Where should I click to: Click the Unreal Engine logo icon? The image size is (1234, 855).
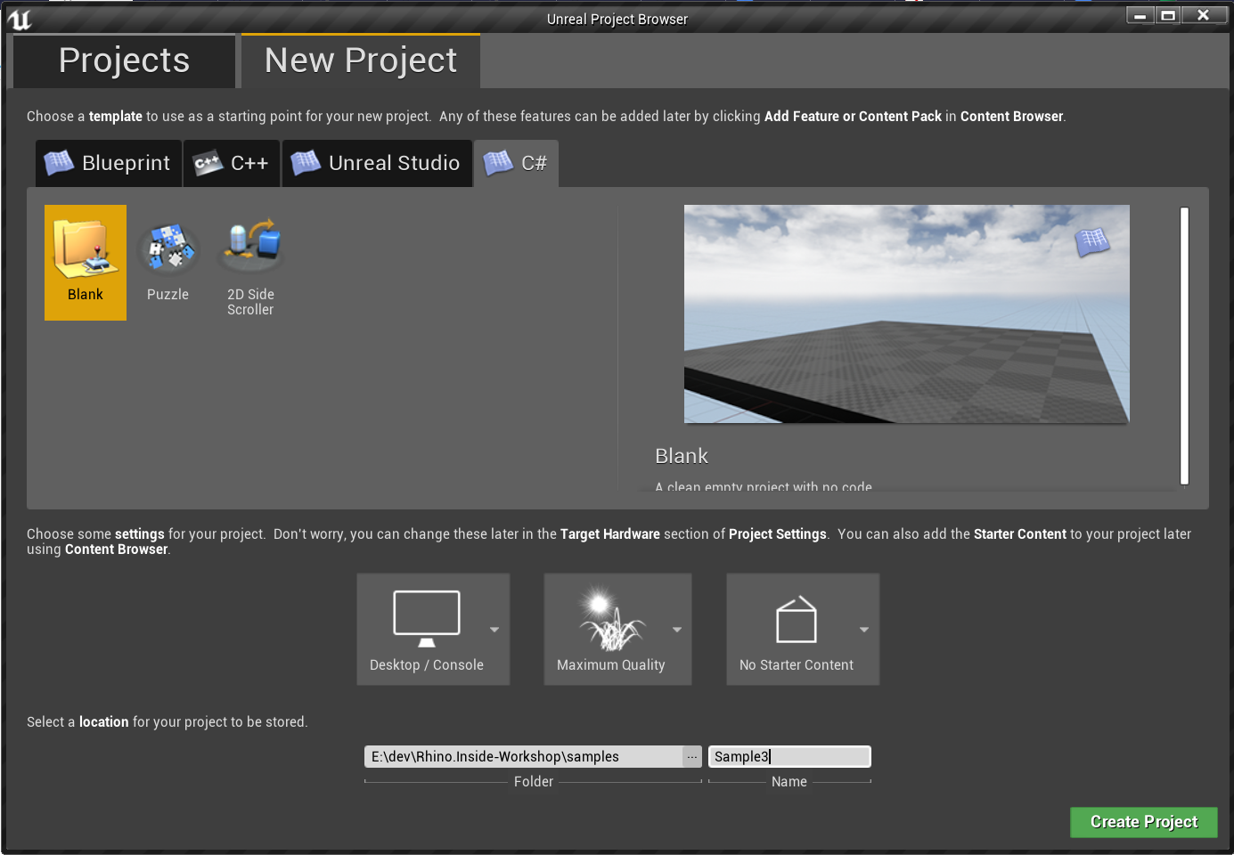coord(20,19)
